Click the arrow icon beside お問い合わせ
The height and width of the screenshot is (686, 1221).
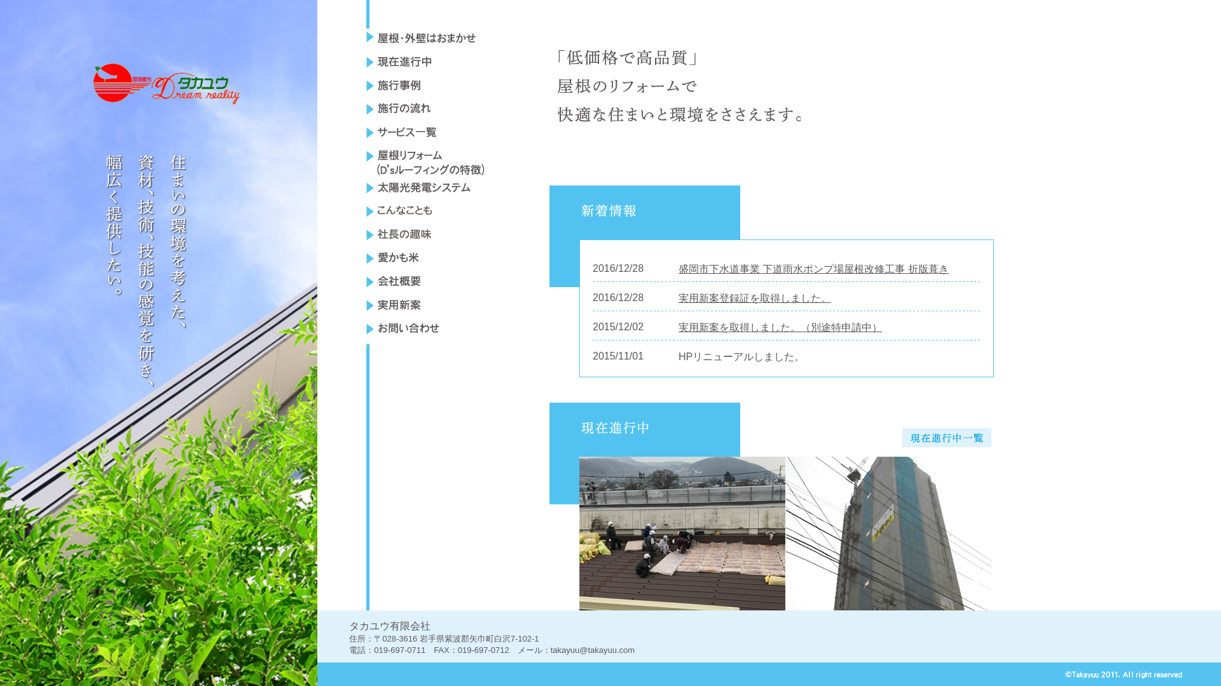[x=369, y=328]
